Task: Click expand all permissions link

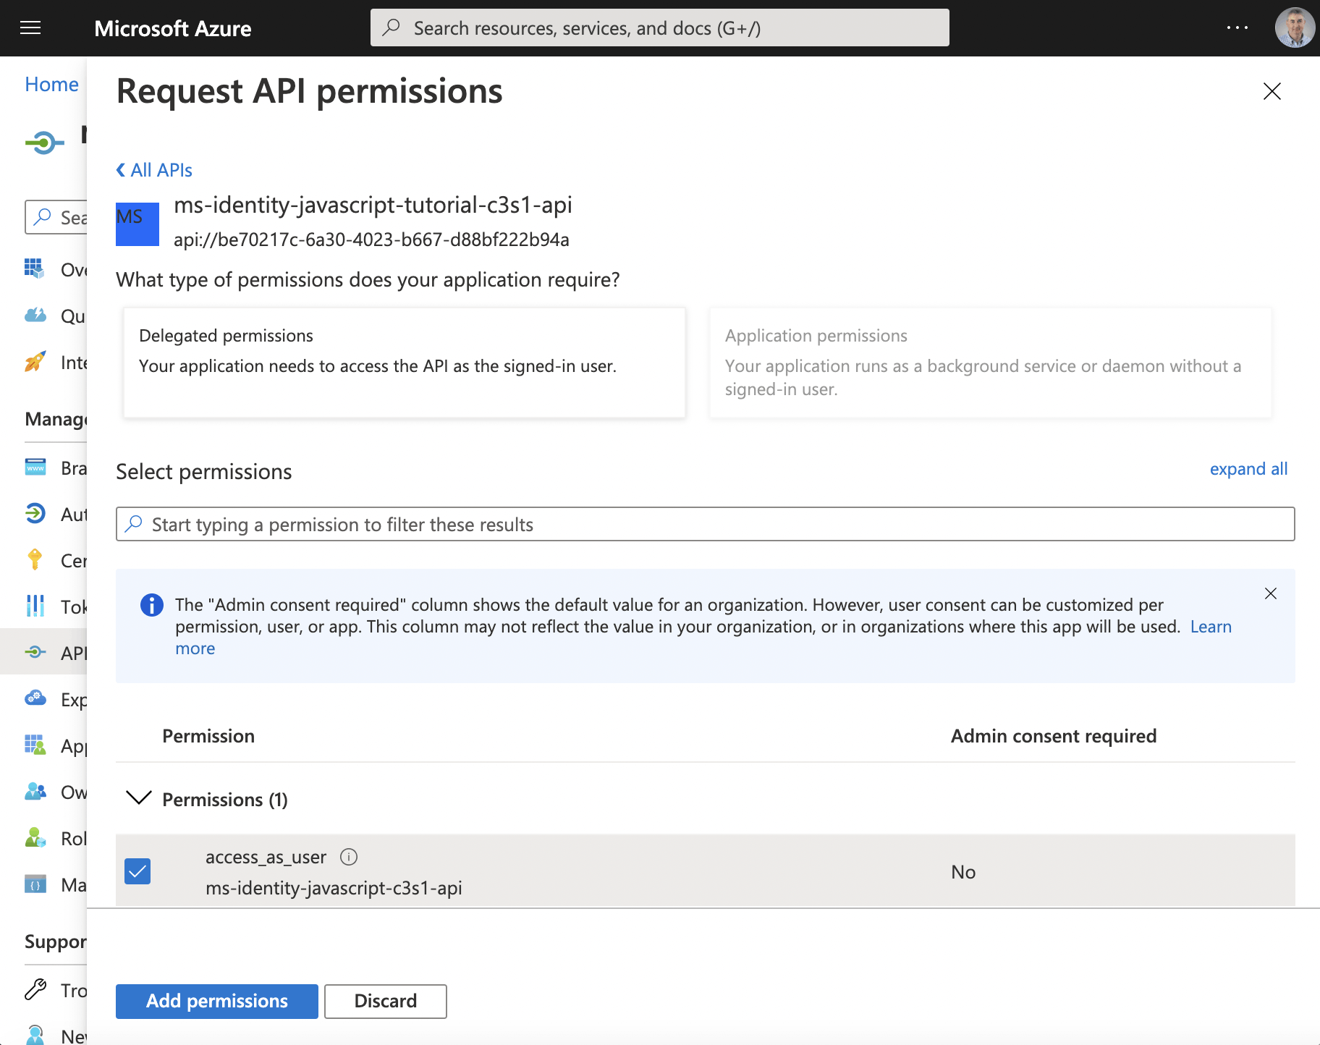Action: (1248, 469)
